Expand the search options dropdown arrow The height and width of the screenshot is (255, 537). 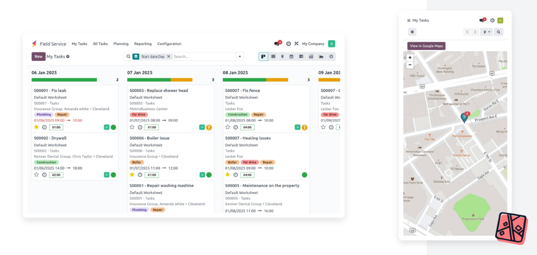tap(240, 57)
